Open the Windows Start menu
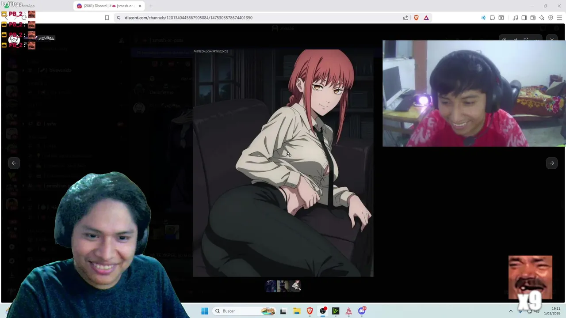This screenshot has height=318, width=566. [205, 311]
